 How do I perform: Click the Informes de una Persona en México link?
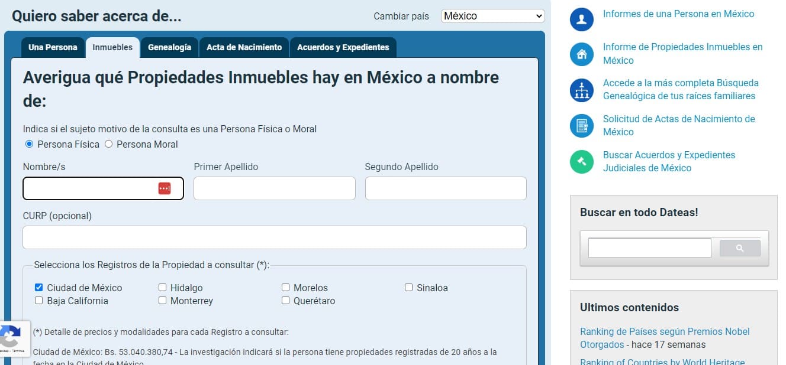click(x=678, y=13)
